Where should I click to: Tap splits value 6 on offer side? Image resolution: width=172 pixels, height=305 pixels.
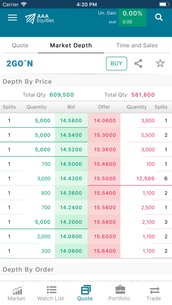(x=166, y=178)
